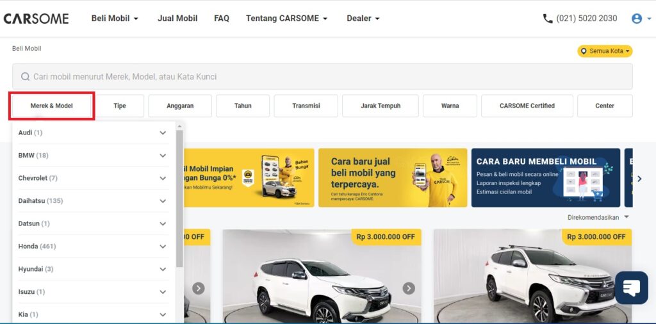Click the search magnifier icon
656x324 pixels.
click(x=25, y=76)
